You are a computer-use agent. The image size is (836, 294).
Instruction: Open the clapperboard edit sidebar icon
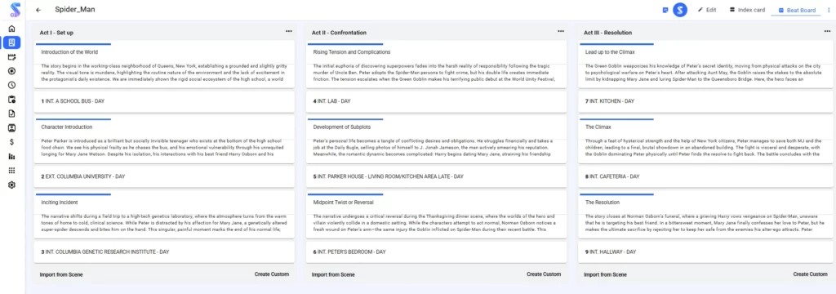(11, 57)
